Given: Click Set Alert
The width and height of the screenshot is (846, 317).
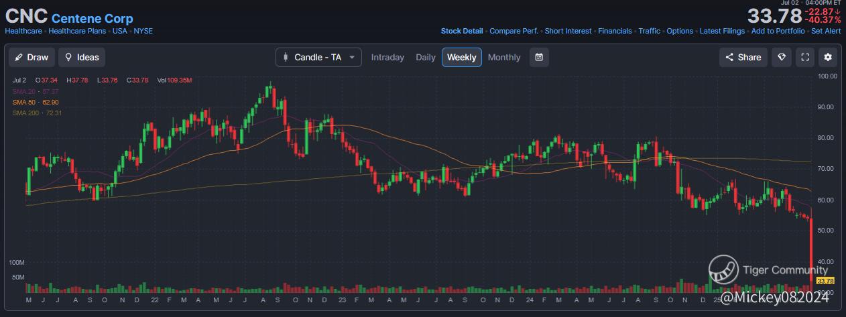Looking at the screenshot, I should point(826,31).
